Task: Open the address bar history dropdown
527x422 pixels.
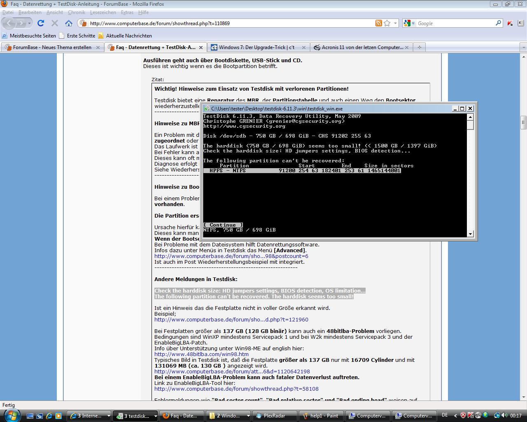Action: click(x=395, y=23)
